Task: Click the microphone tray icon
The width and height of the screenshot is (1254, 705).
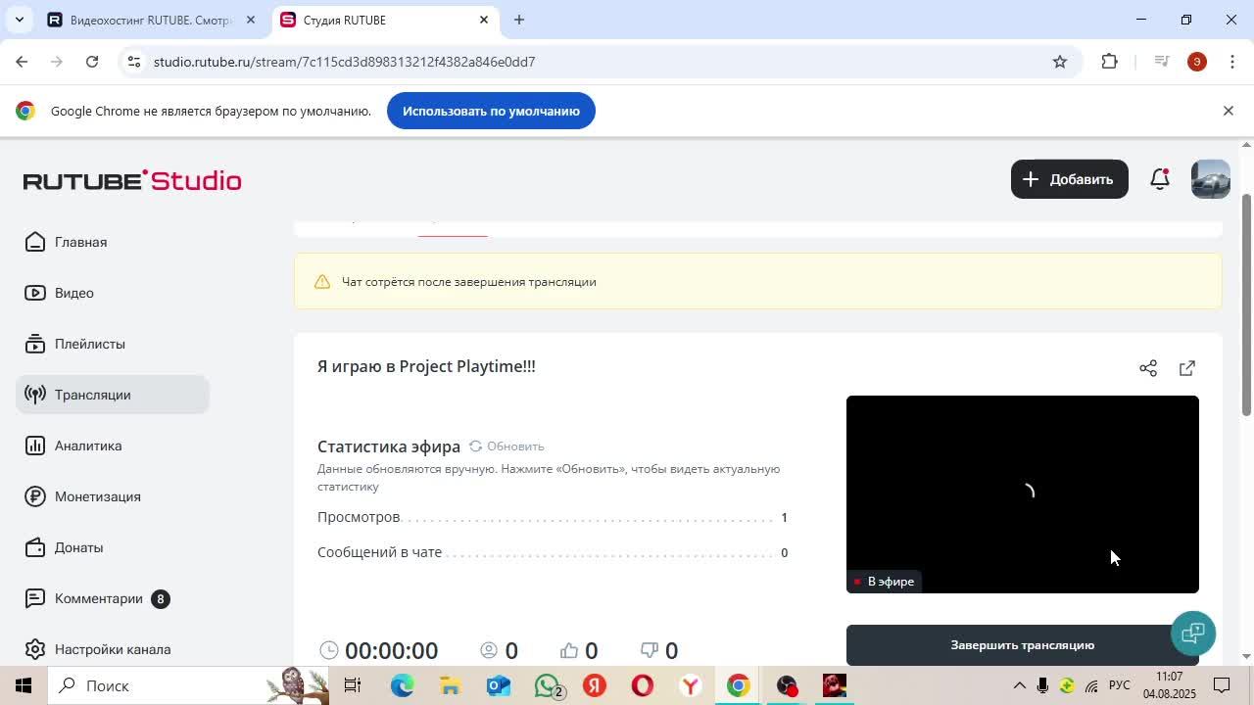Action: coord(1042,685)
